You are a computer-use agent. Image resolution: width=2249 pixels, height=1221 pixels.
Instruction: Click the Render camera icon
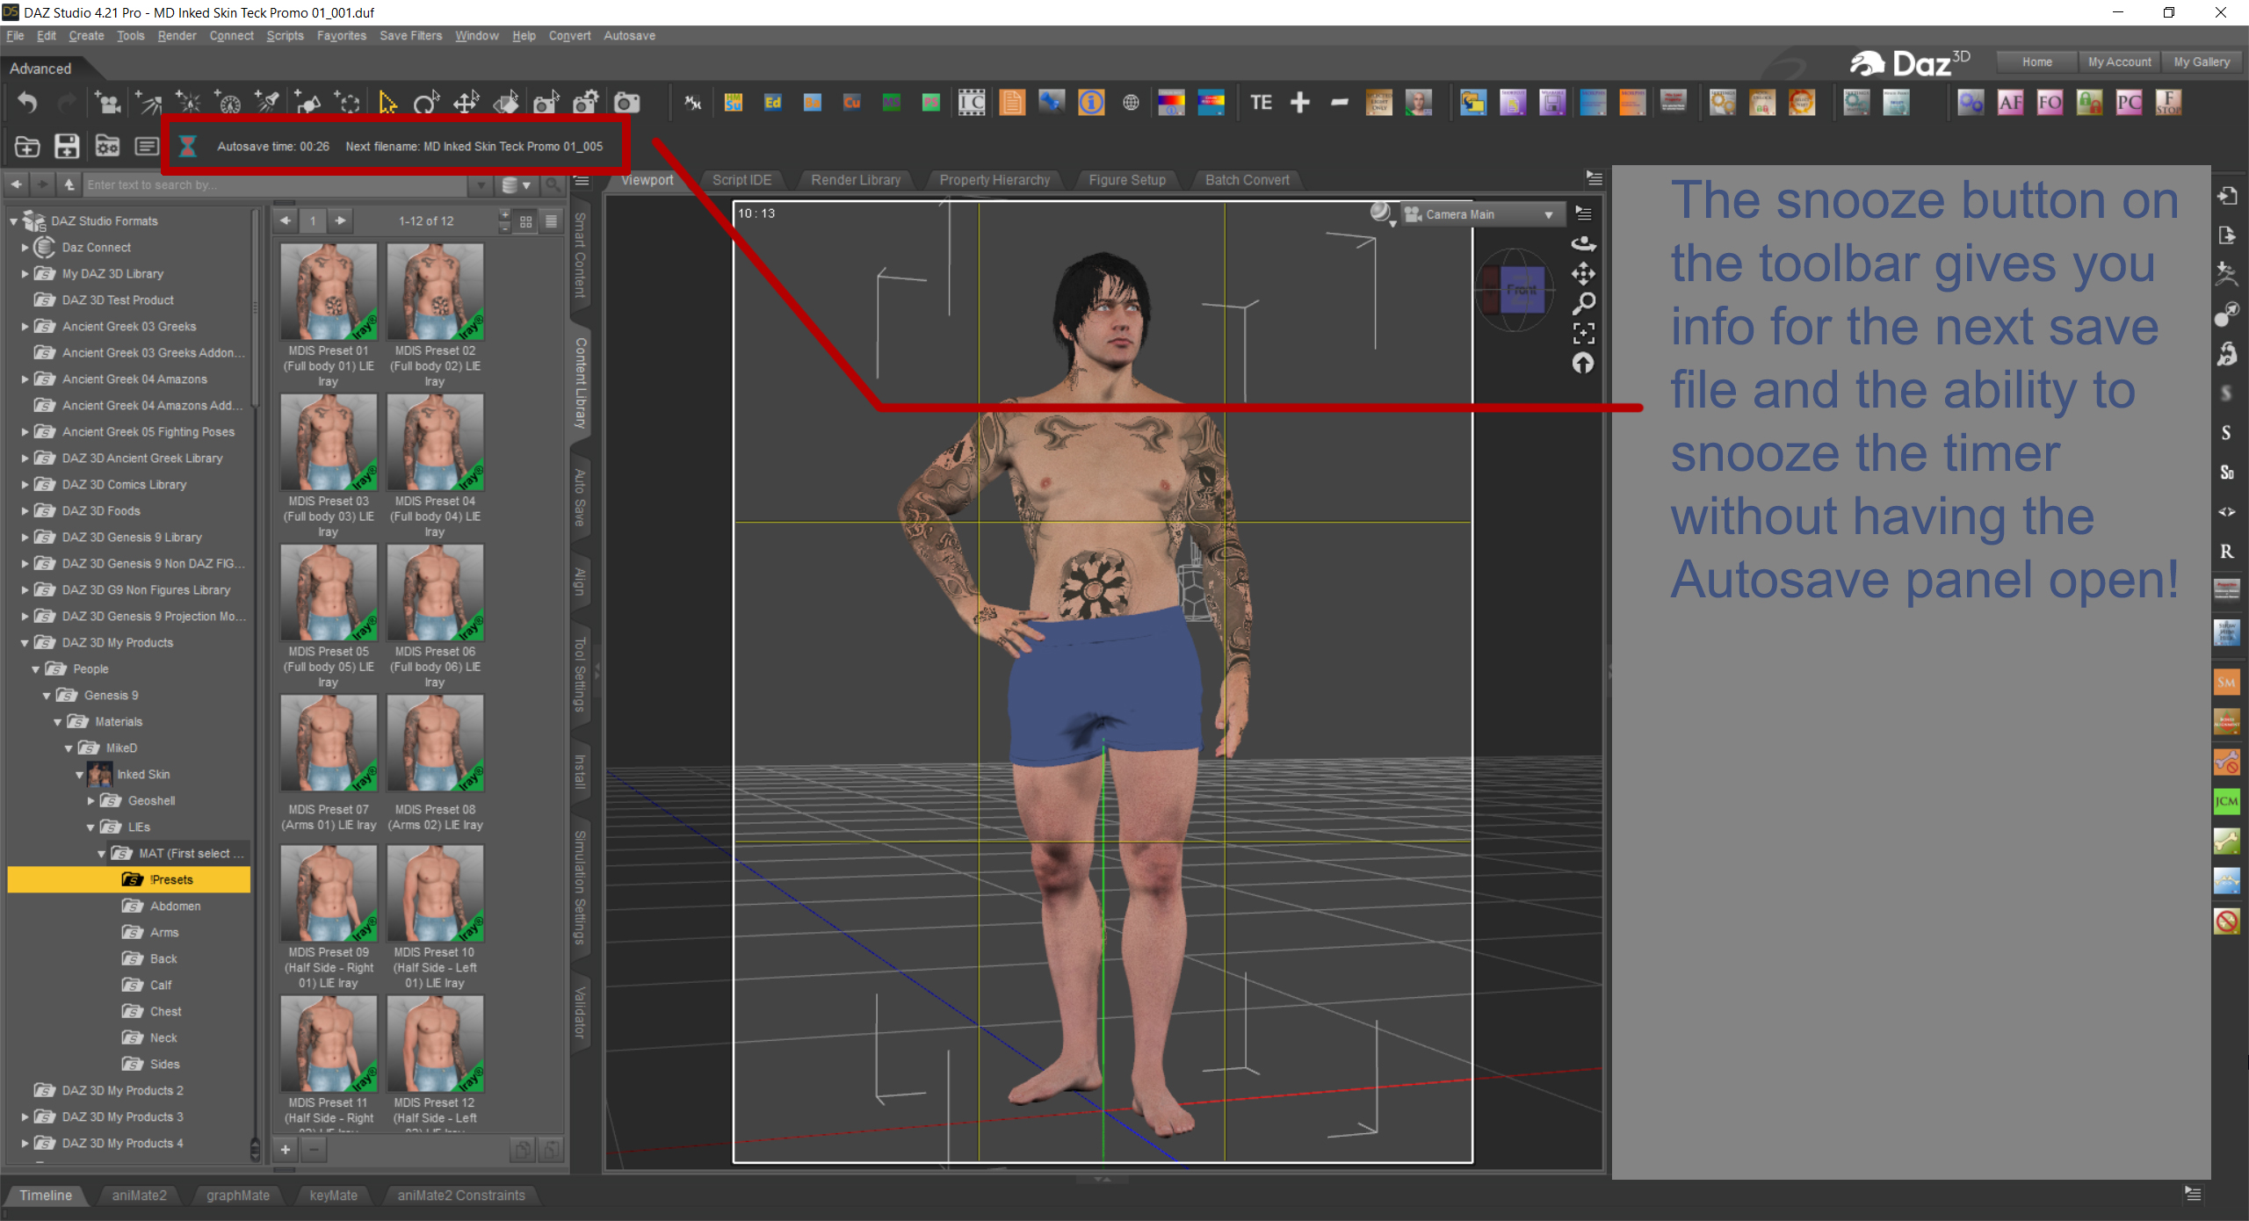tap(626, 103)
